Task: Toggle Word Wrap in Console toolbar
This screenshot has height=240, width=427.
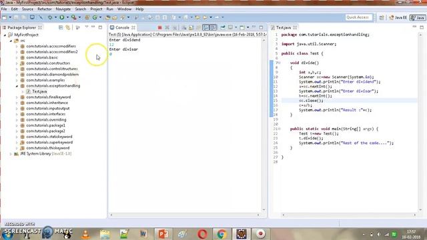Action: click(199, 27)
